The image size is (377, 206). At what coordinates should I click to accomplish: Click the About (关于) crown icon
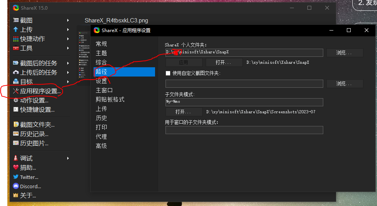coord(15,195)
